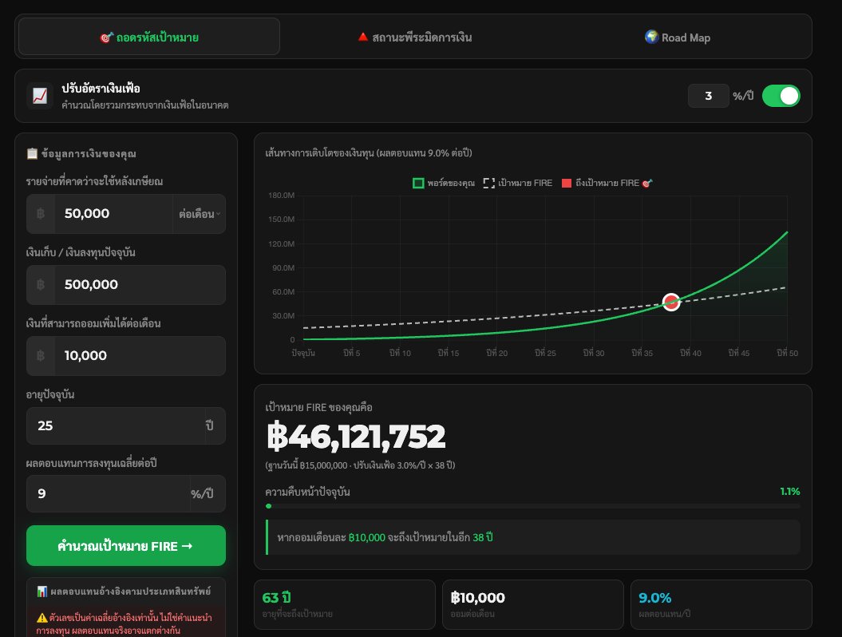This screenshot has width=842, height=637.
Task: Click the target icon on first tab
Action: click(x=106, y=38)
